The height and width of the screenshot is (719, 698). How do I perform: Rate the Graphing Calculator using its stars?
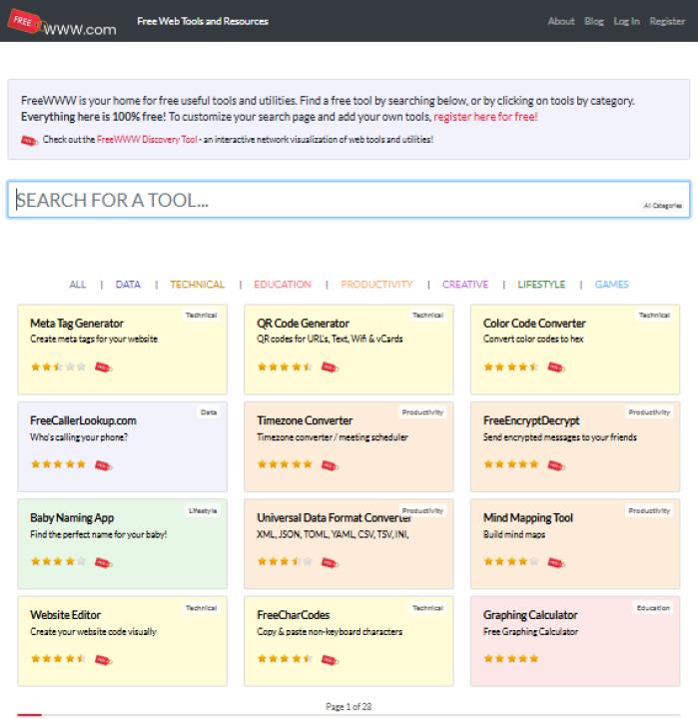(510, 659)
